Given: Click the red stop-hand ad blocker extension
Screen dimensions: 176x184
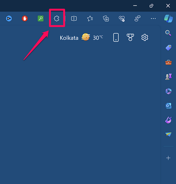Looking at the screenshot, I should point(25,18).
